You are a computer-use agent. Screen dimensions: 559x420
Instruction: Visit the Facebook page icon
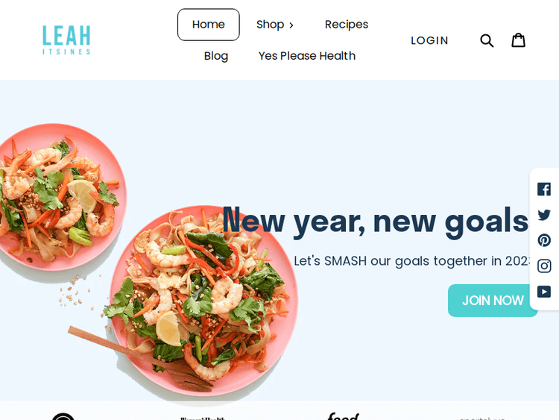544,189
